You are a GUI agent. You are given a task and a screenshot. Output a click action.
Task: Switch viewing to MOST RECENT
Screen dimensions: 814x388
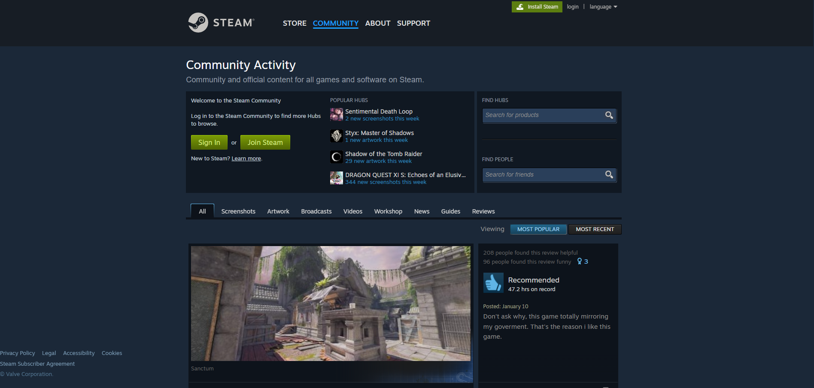[595, 229]
